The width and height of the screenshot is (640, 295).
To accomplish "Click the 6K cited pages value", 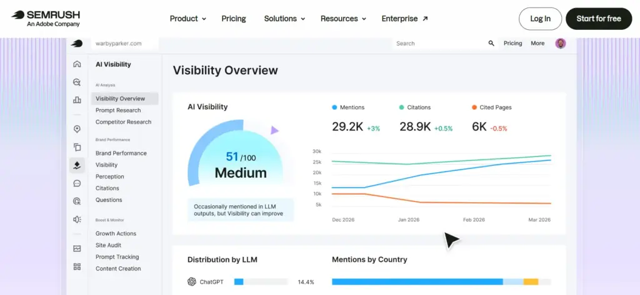I will tap(479, 127).
